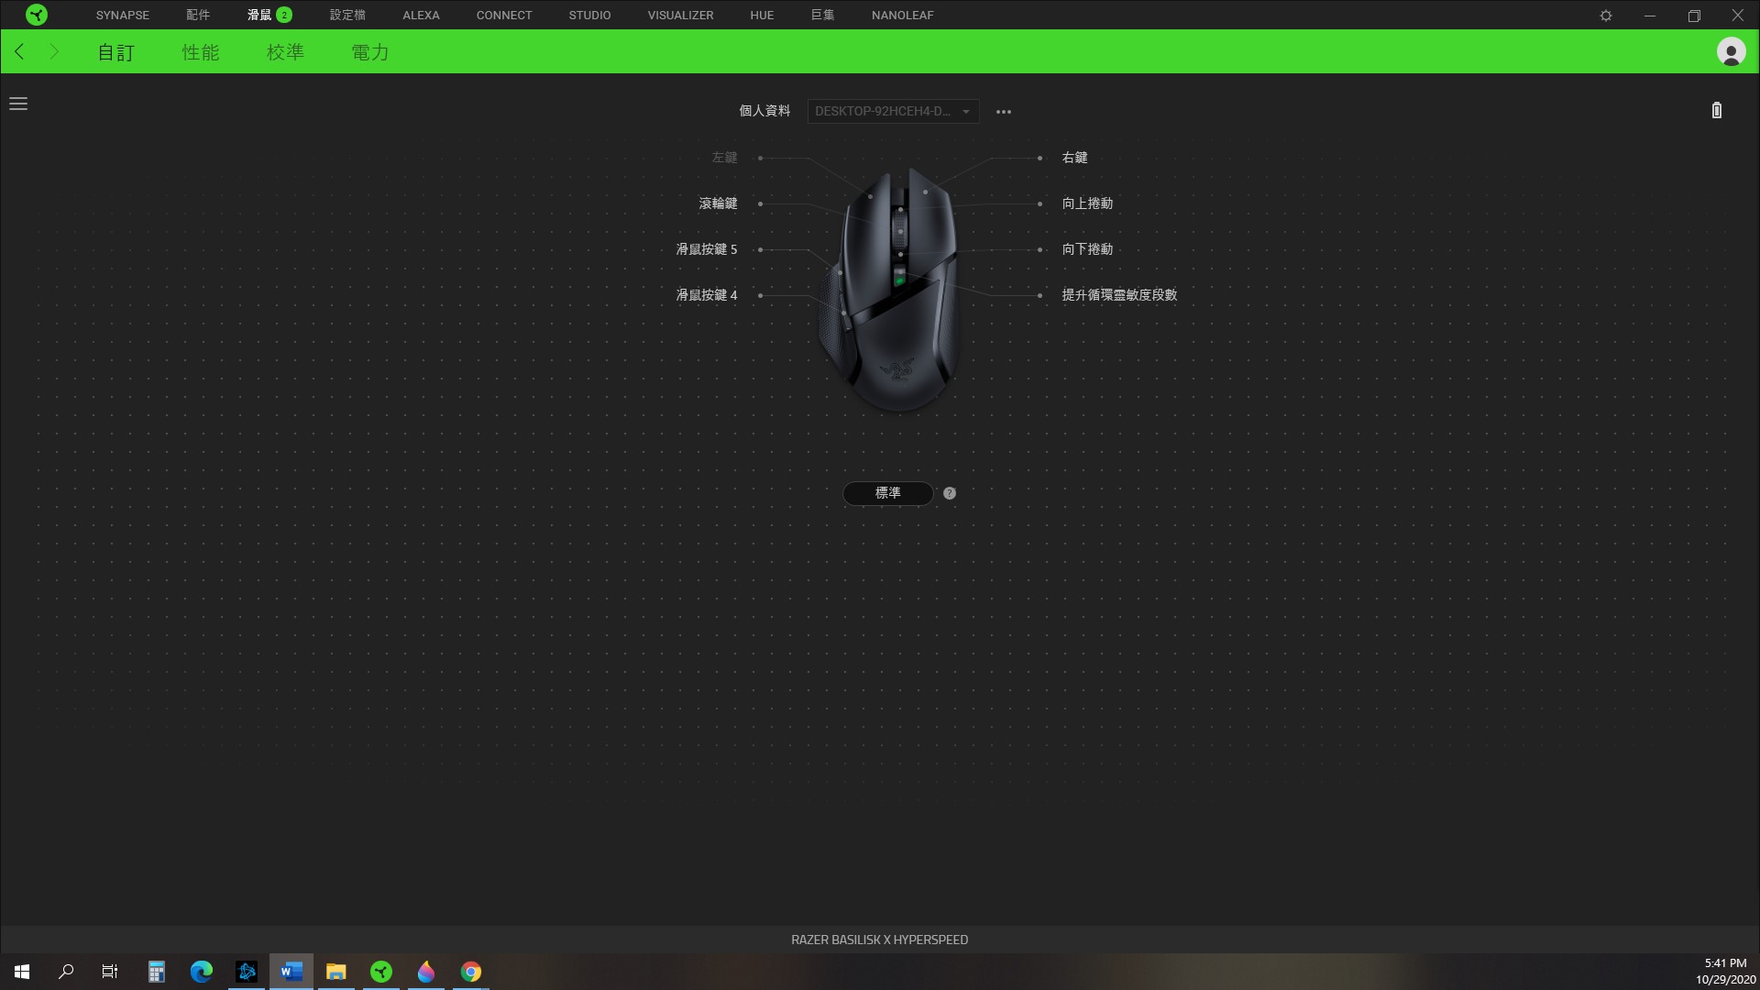Expand the 個人資料 profile dropdown
This screenshot has height=990, width=1760.
click(x=893, y=111)
